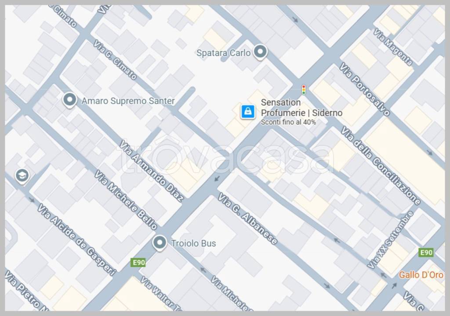
Task: Select the Via Portosalvo street label
Action: point(364,89)
